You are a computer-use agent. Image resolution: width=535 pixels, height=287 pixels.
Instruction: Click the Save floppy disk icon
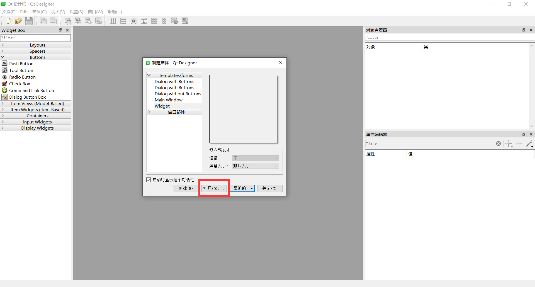[29, 21]
